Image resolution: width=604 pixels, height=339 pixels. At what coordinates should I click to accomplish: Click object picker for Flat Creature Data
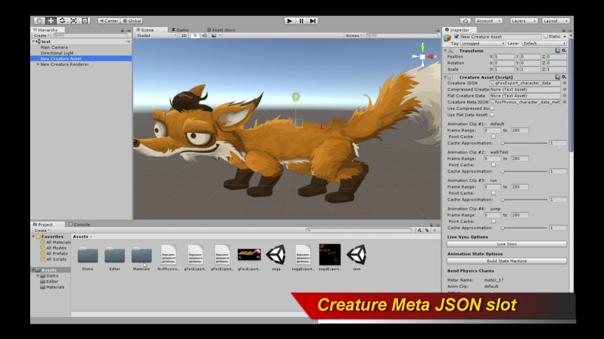coord(565,96)
